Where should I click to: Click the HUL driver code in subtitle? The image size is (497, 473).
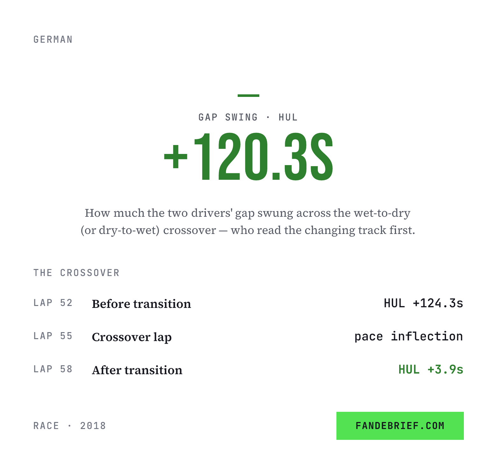288,117
